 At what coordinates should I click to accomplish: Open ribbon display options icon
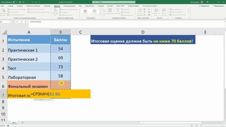point(208,2)
